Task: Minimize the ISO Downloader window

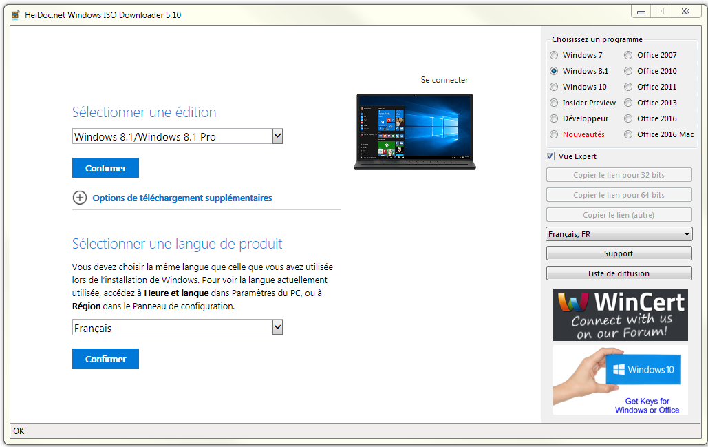Action: [x=641, y=12]
